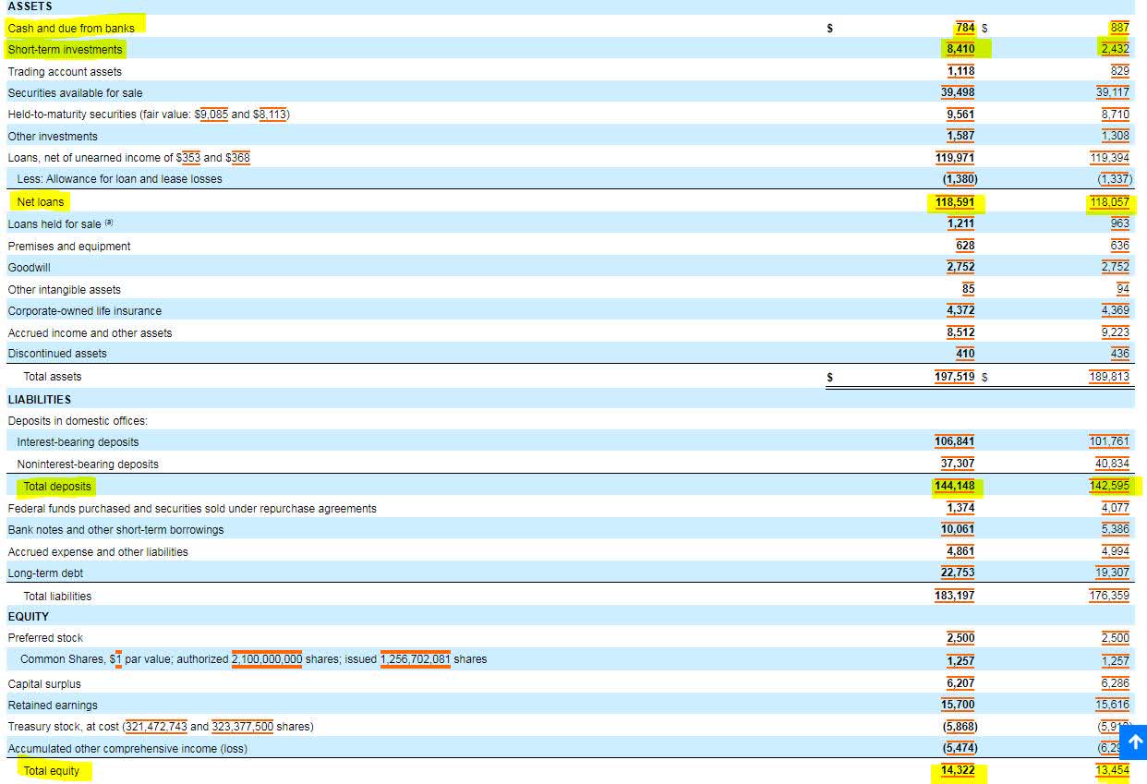This screenshot has height=784, width=1147.
Task: Select the 197,519 total assets figure
Action: tap(955, 376)
